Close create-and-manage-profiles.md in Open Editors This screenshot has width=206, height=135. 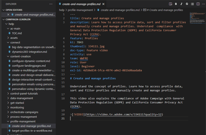coord(8,15)
